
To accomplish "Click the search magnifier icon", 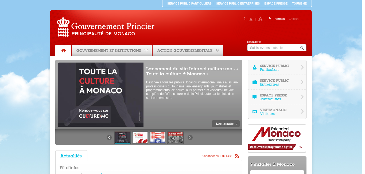I will [302, 48].
